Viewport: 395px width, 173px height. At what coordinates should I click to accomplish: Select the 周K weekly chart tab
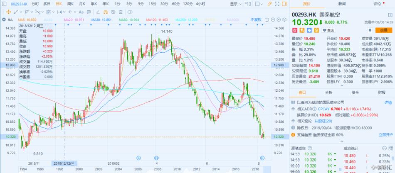70,4
